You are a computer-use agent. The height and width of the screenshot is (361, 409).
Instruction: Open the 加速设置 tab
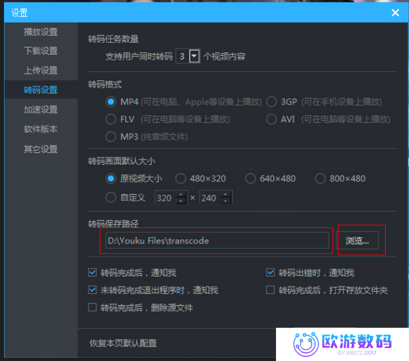[41, 109]
